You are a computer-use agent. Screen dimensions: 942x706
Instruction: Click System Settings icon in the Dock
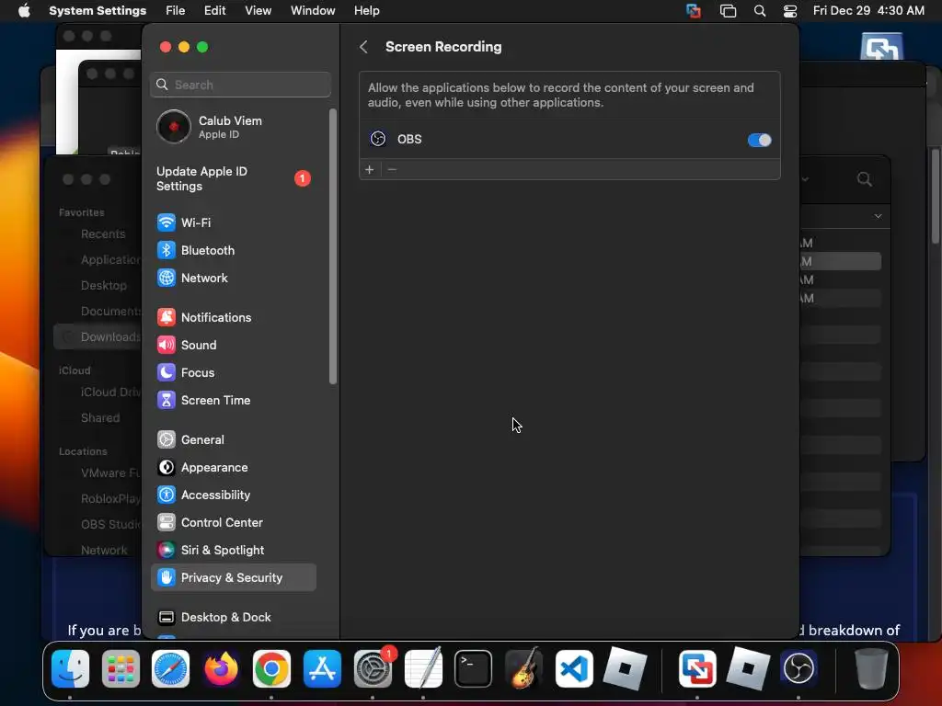(x=373, y=668)
